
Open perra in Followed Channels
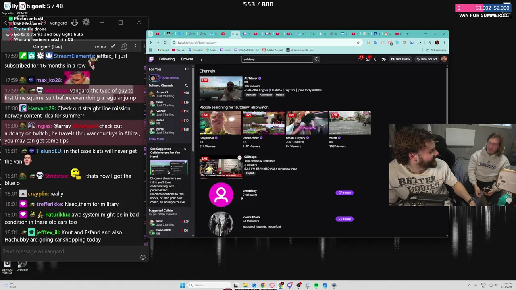[x=169, y=131]
